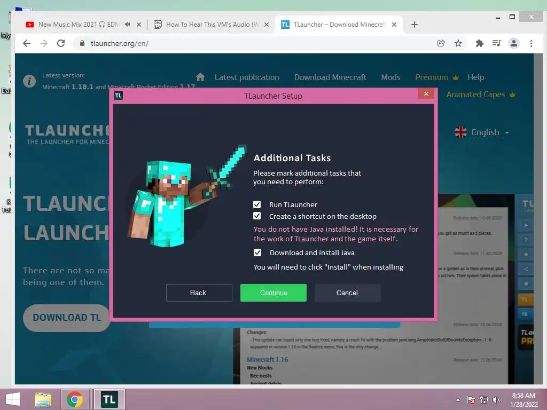
Task: Open the Mods menu item
Action: (x=390, y=77)
